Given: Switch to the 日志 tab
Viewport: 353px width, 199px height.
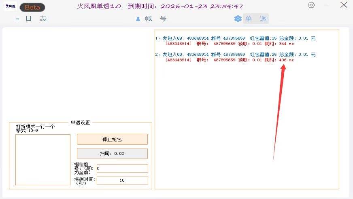Looking at the screenshot, I should (x=36, y=19).
